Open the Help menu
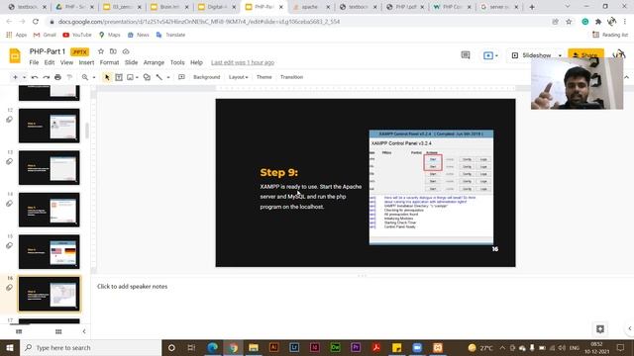 (196, 62)
